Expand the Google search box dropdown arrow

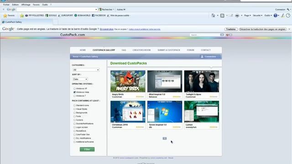(x=96, y=10)
